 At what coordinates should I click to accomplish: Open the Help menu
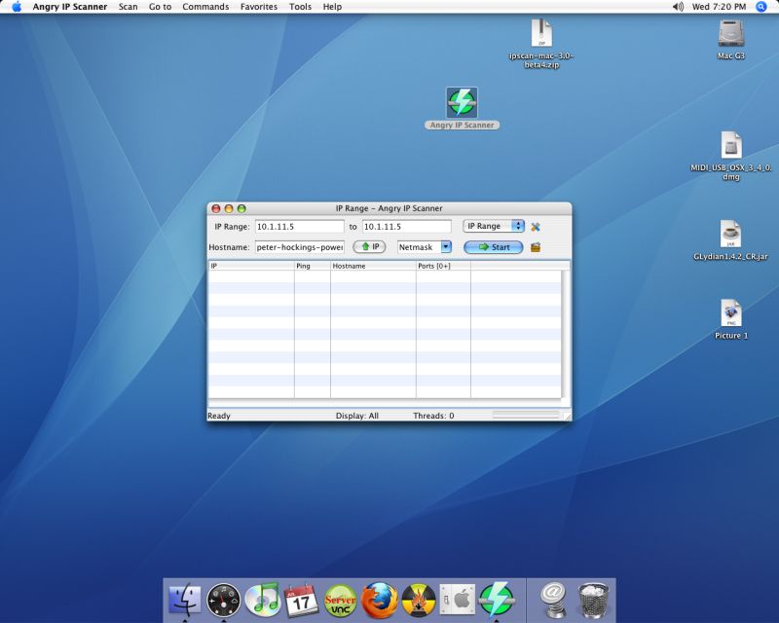[x=332, y=7]
